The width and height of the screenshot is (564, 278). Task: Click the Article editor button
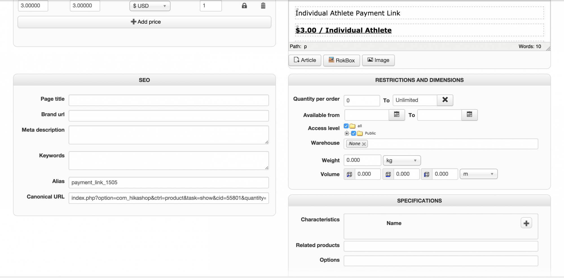pyautogui.click(x=305, y=60)
